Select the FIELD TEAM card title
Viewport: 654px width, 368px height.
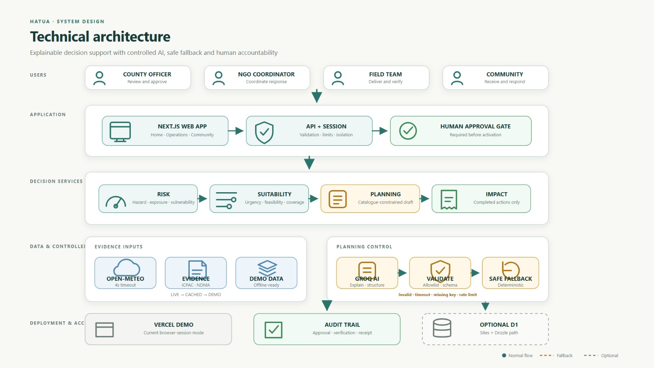click(385, 74)
